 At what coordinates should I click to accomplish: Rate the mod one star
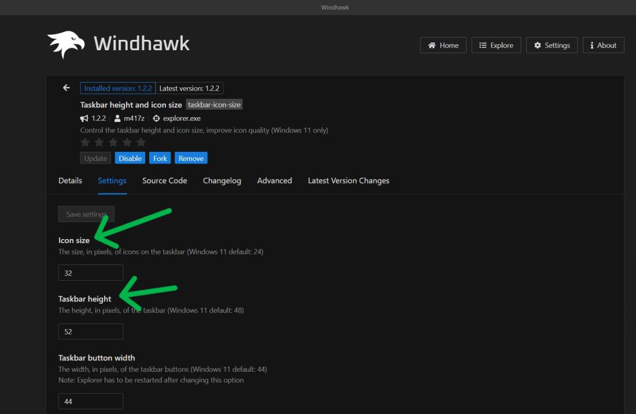coord(85,142)
